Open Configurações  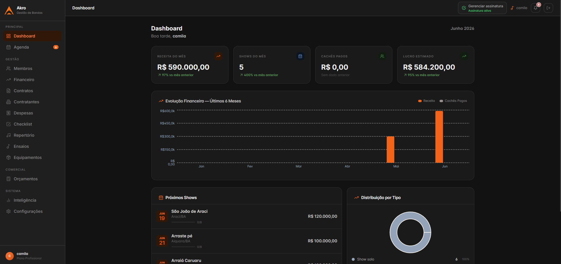(32, 211)
